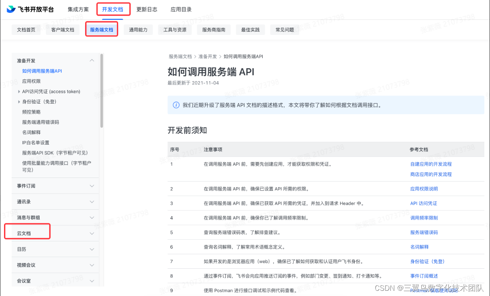Image resolution: width=490 pixels, height=296 pixels.
Task: Open 使用批量能力调用接口 sidebar item
Action: (x=57, y=166)
